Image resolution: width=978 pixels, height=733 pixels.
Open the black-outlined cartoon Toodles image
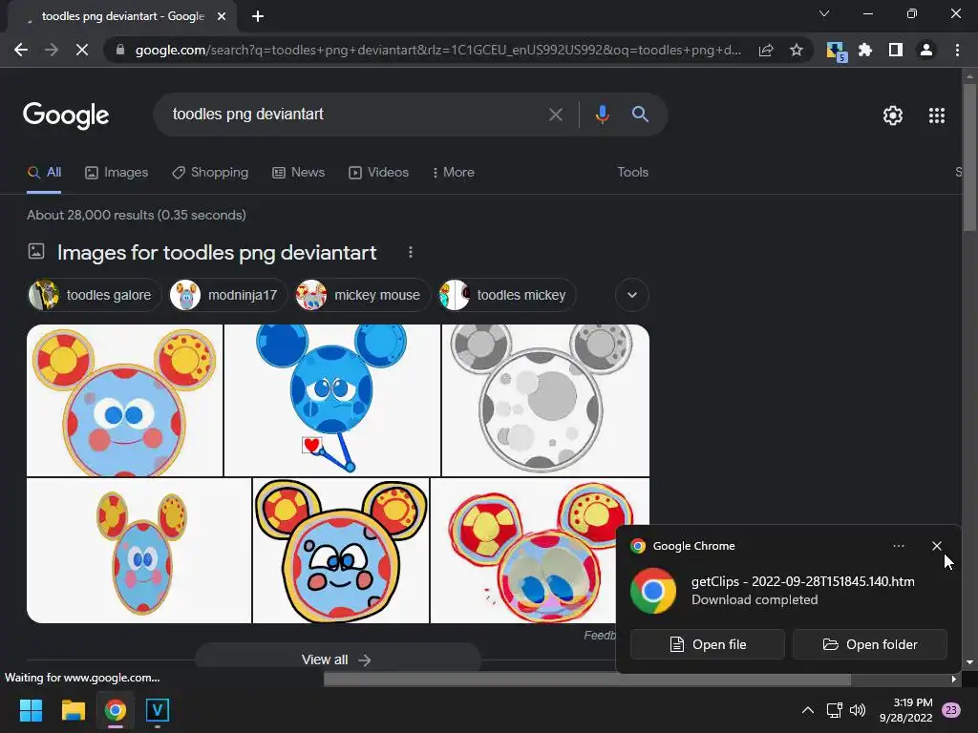(341, 551)
